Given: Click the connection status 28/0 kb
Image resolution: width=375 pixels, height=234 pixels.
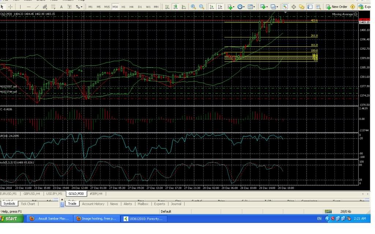Looking at the screenshot, I should (x=346, y=211).
